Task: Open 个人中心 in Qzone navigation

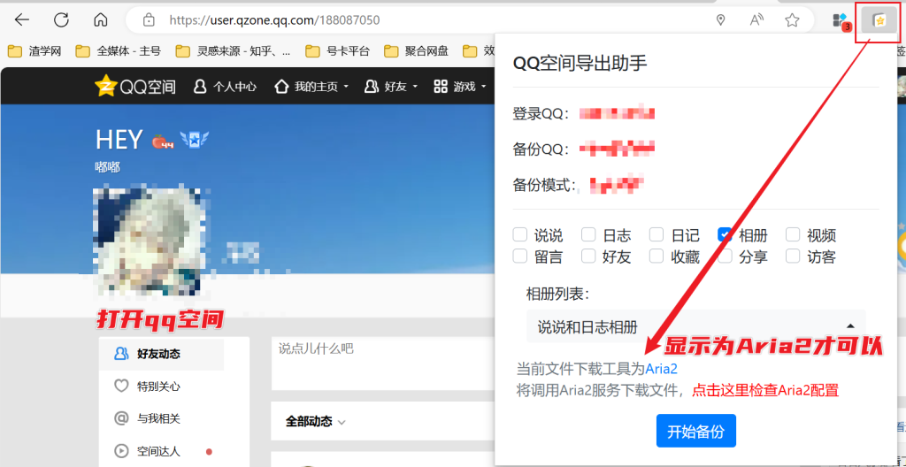Action: coord(226,87)
